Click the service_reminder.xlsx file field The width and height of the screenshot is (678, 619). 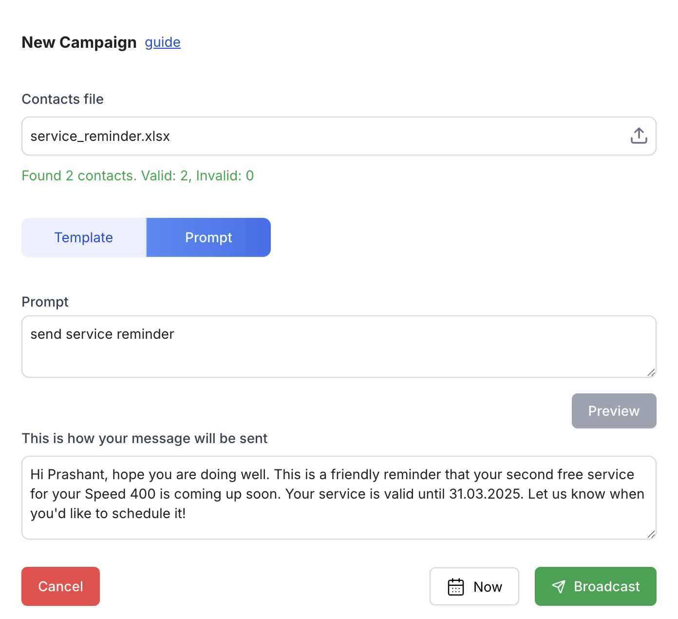(x=339, y=136)
